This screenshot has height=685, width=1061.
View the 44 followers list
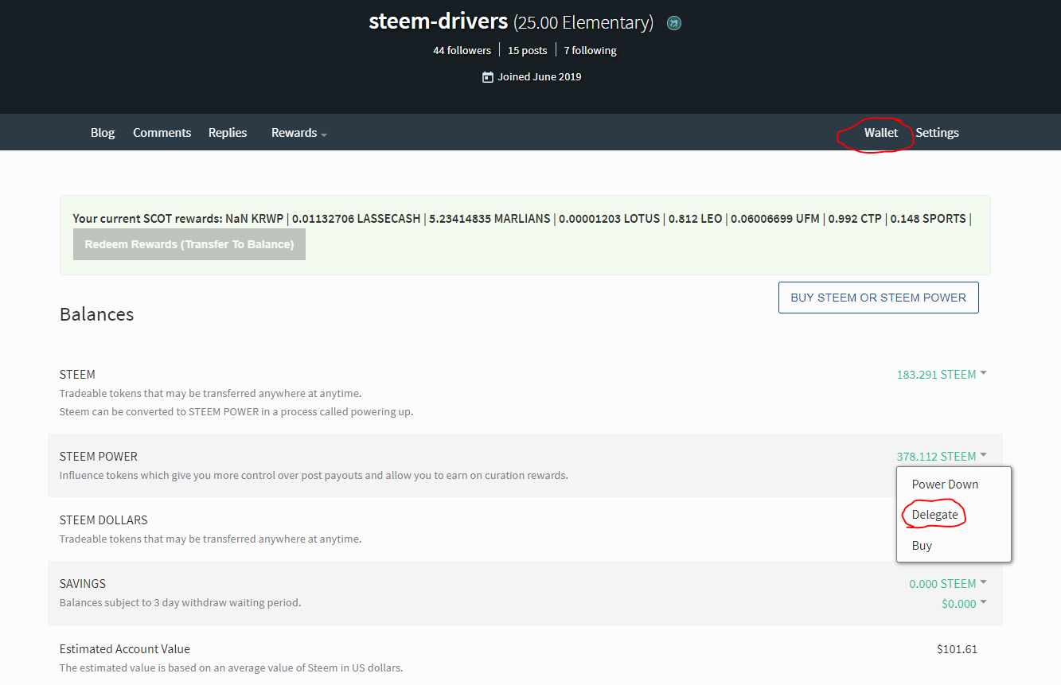click(x=462, y=50)
